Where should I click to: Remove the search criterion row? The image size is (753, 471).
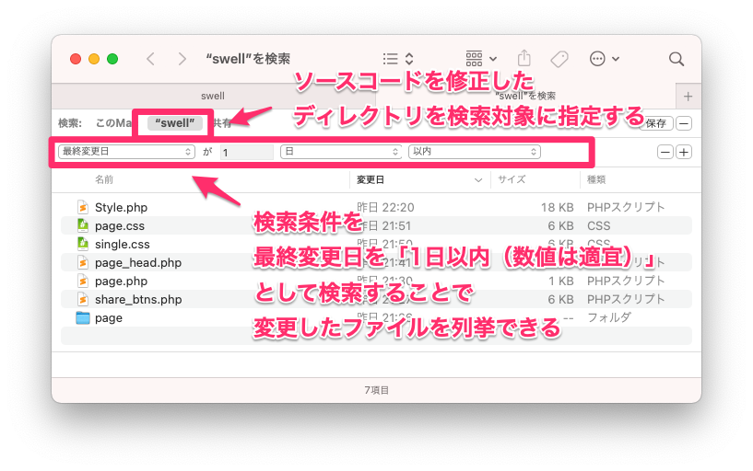(665, 153)
